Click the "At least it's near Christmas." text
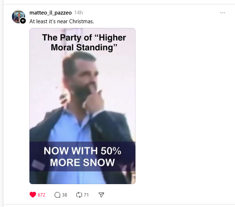The height and width of the screenshot is (207, 235). pos(62,21)
